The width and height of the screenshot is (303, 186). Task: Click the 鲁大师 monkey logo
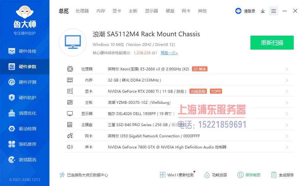pyautogui.click(x=24, y=12)
